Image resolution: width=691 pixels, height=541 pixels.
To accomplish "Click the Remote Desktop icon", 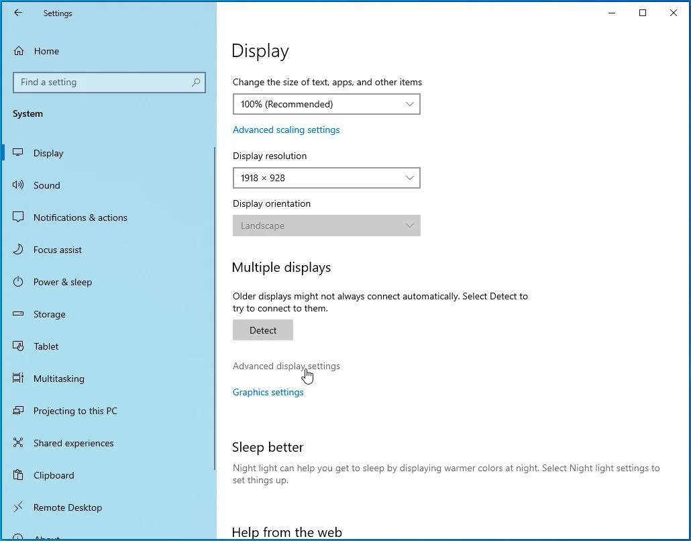I will click(x=18, y=507).
